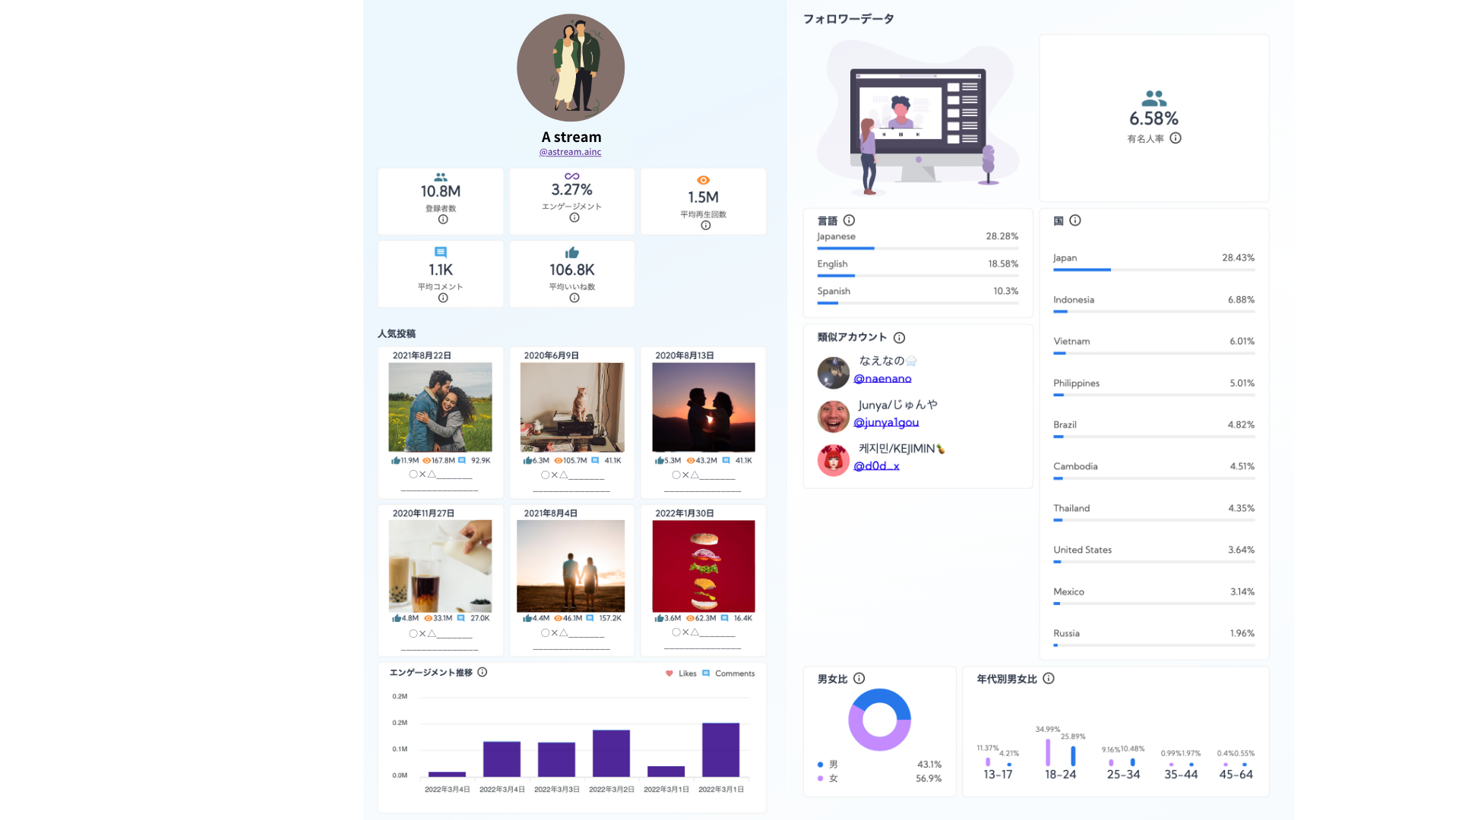
Task: Click info icon beside 類似アカウント heading
Action: (899, 338)
